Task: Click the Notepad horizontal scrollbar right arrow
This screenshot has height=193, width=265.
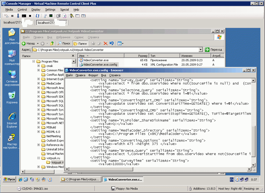Action: (x=249, y=169)
